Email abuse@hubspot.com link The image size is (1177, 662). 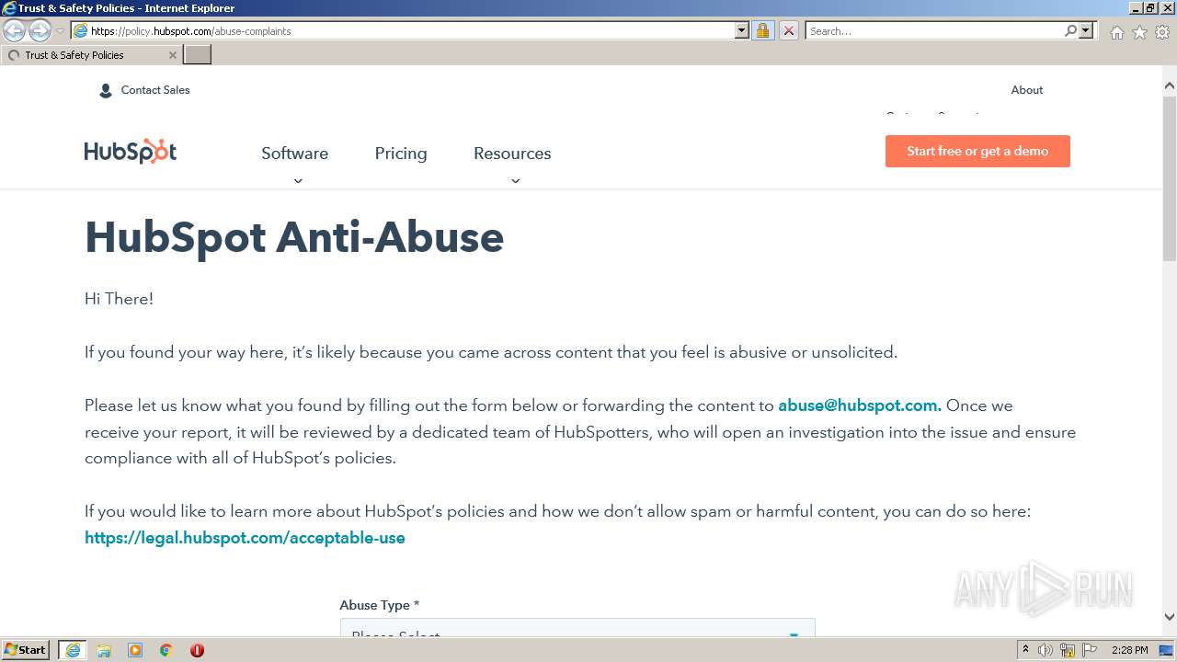pos(860,405)
